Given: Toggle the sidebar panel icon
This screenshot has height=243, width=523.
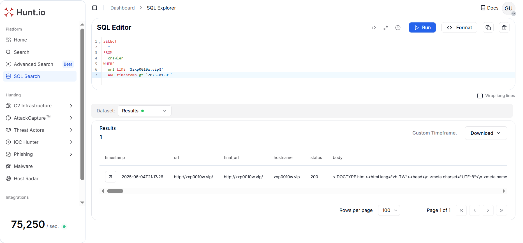Looking at the screenshot, I should coord(95,8).
